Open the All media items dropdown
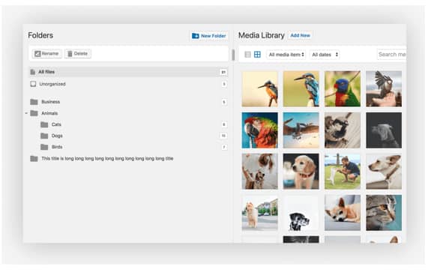Screen dimensions: 434x272 286,55
